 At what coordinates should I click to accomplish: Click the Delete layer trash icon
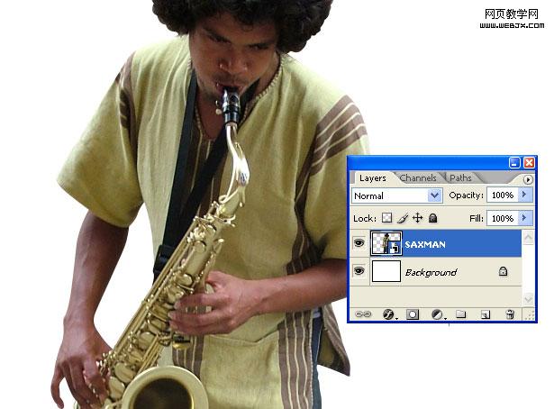pos(510,314)
